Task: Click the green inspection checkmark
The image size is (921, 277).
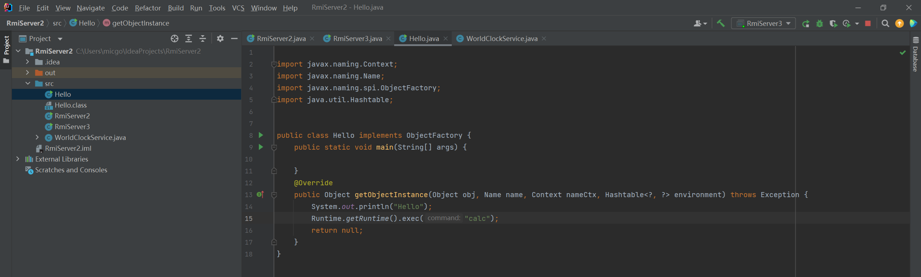Action: 903,53
